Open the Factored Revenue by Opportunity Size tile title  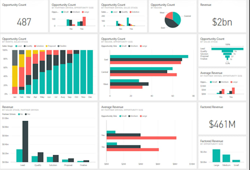pos(211,141)
